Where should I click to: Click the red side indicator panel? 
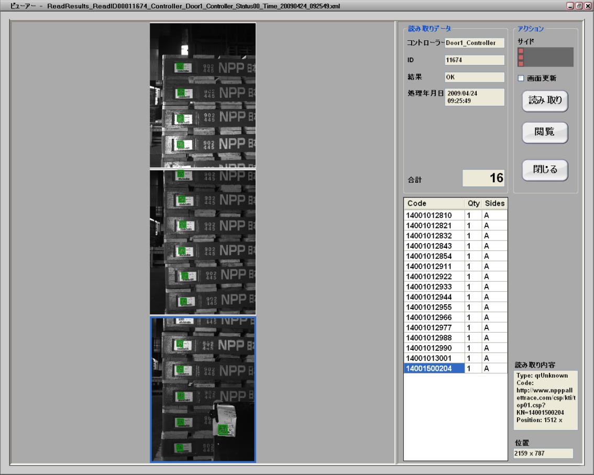pyautogui.click(x=545, y=57)
